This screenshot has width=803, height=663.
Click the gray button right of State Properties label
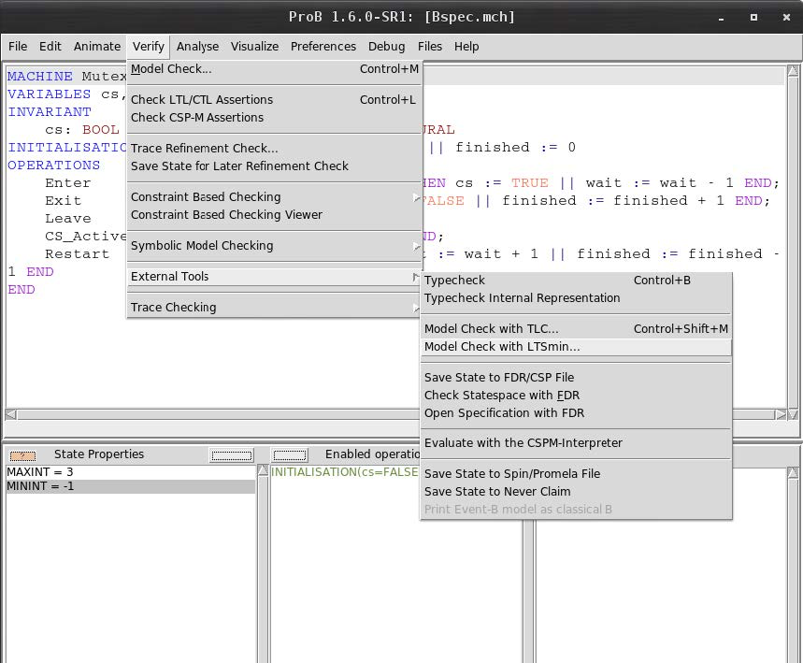coord(231,455)
